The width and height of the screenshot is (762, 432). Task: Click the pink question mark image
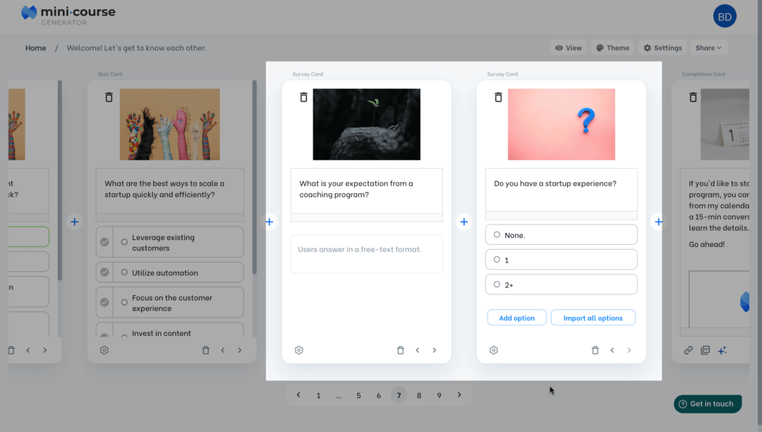pos(562,124)
